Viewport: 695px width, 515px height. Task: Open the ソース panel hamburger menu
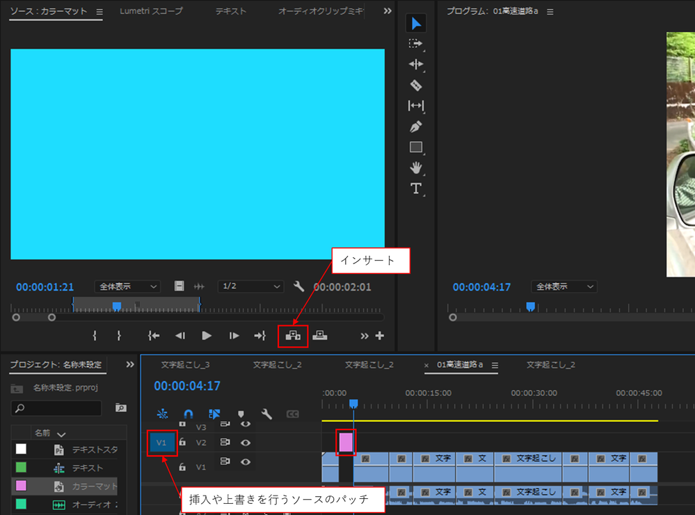coord(99,11)
